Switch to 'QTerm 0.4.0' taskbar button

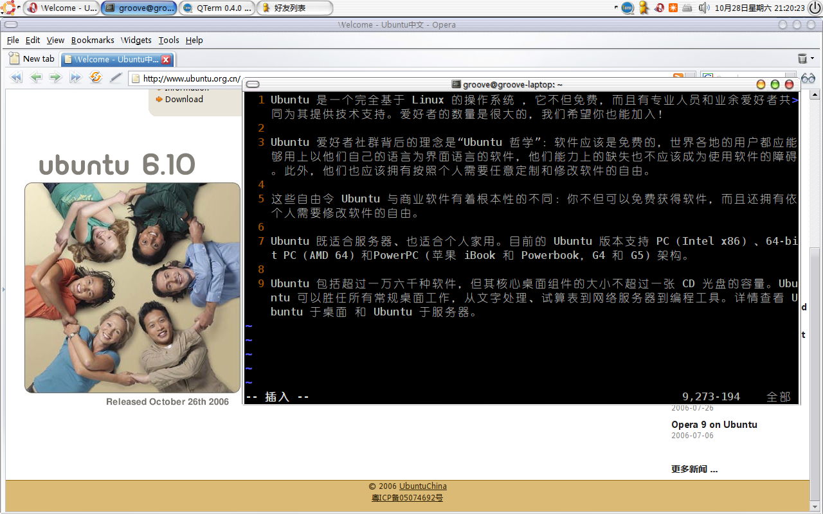217,8
